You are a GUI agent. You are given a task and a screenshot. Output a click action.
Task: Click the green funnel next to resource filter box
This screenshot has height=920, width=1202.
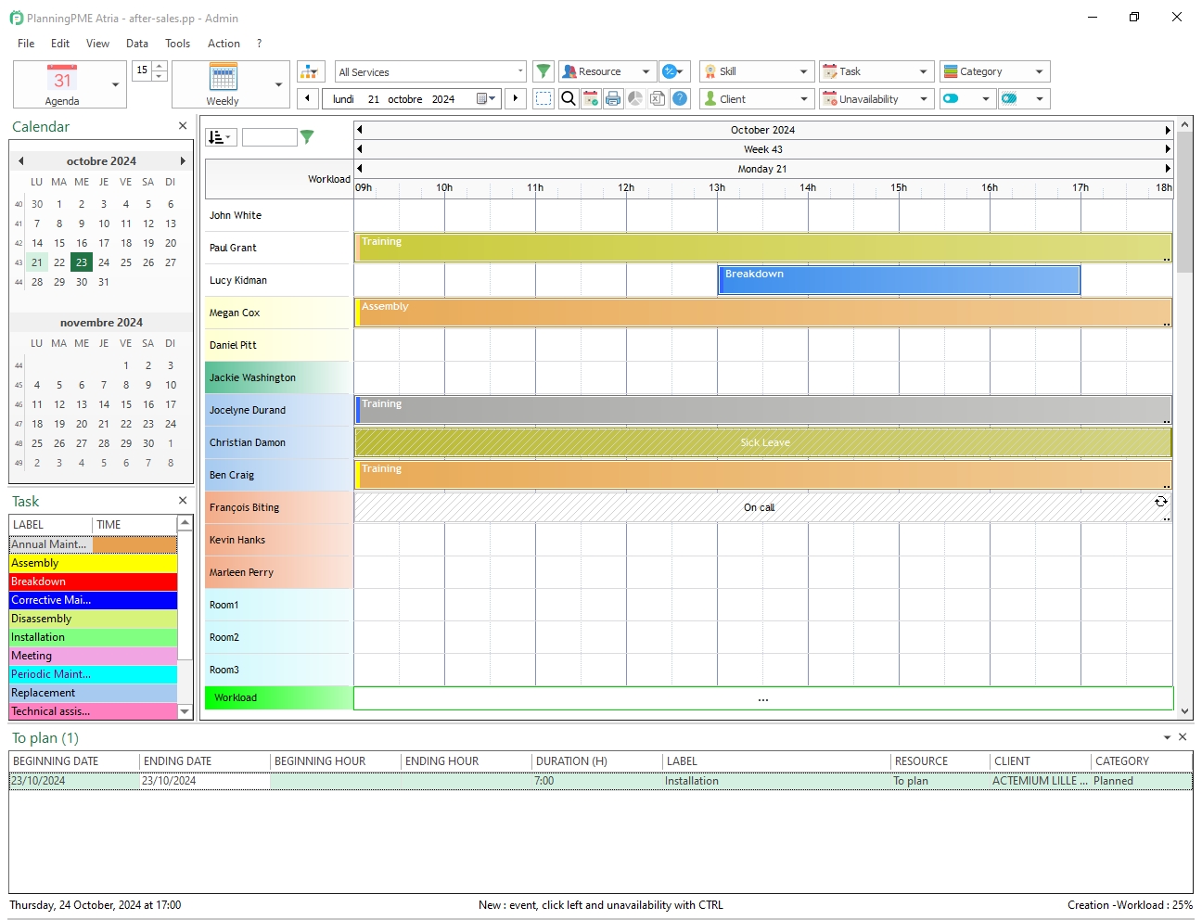pyautogui.click(x=307, y=137)
